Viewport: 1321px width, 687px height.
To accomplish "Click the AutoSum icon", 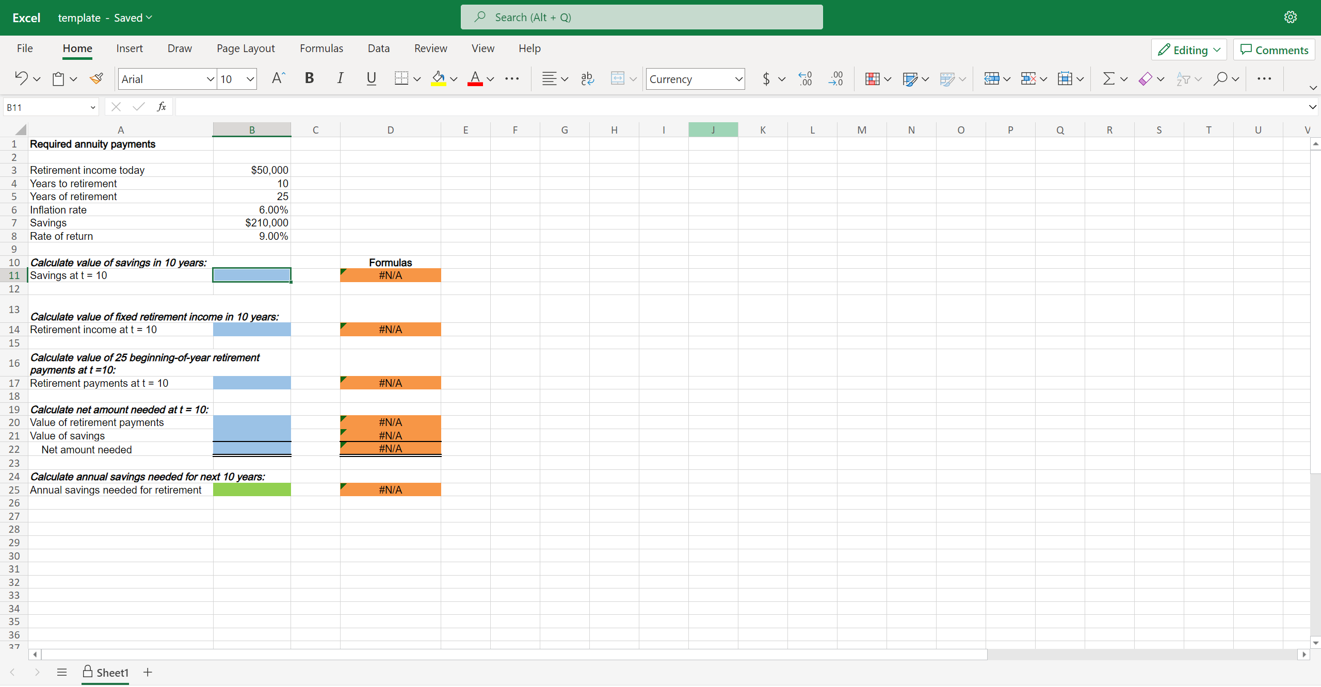I will click(1108, 78).
